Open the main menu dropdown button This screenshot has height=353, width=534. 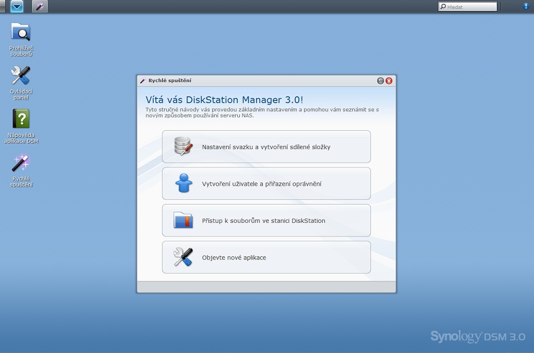(17, 6)
